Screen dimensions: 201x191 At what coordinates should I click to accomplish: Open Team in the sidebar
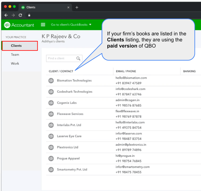point(15,55)
